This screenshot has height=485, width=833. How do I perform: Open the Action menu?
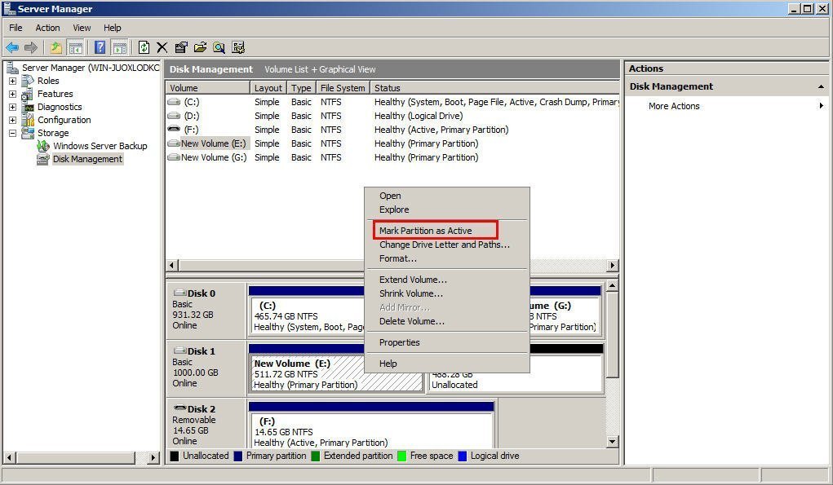[47, 28]
